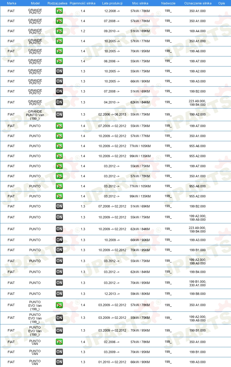
Task: Click the petrol icon in the 199 A6.000 row
Action: point(59,51)
